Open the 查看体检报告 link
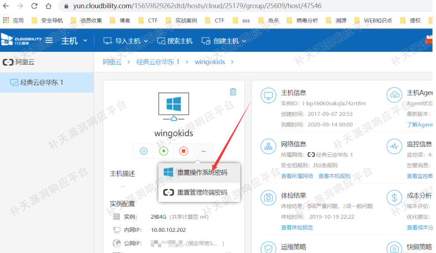The width and height of the screenshot is (436, 253). point(297,228)
